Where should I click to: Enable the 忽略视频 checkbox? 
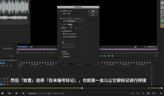pyautogui.click(x=63, y=56)
